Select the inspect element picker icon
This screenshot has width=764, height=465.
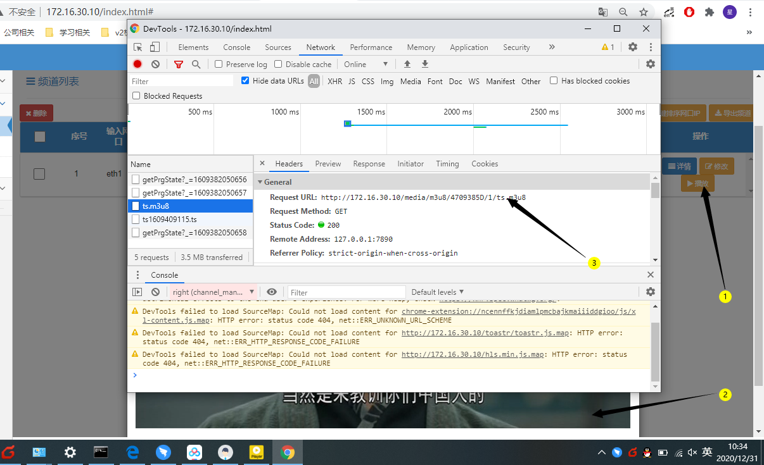[x=138, y=47]
